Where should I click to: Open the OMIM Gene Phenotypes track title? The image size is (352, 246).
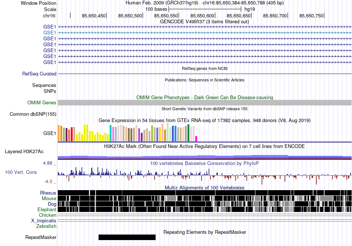(x=205, y=97)
